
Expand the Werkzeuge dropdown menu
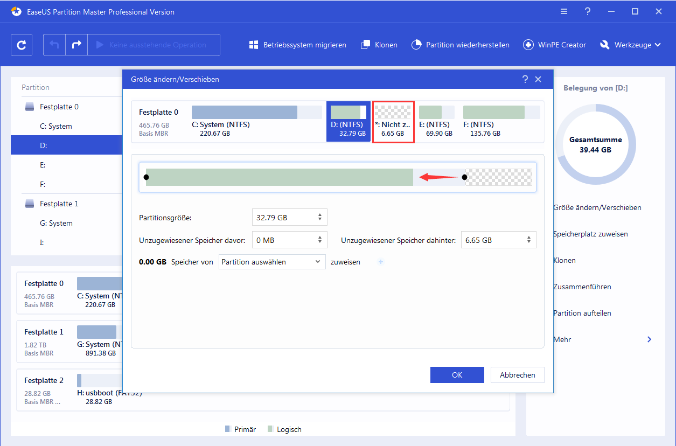[x=630, y=45]
